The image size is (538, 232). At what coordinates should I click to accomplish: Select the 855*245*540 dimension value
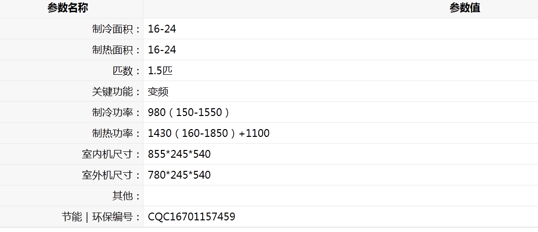coord(179,155)
